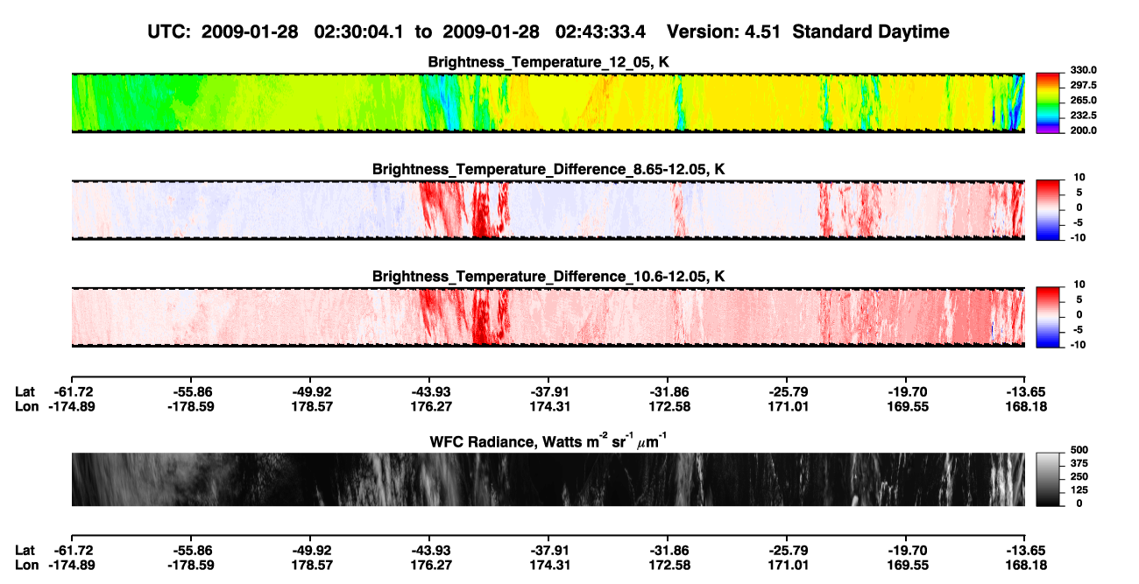Click the 375 label on the WFC colorbar

(1079, 463)
